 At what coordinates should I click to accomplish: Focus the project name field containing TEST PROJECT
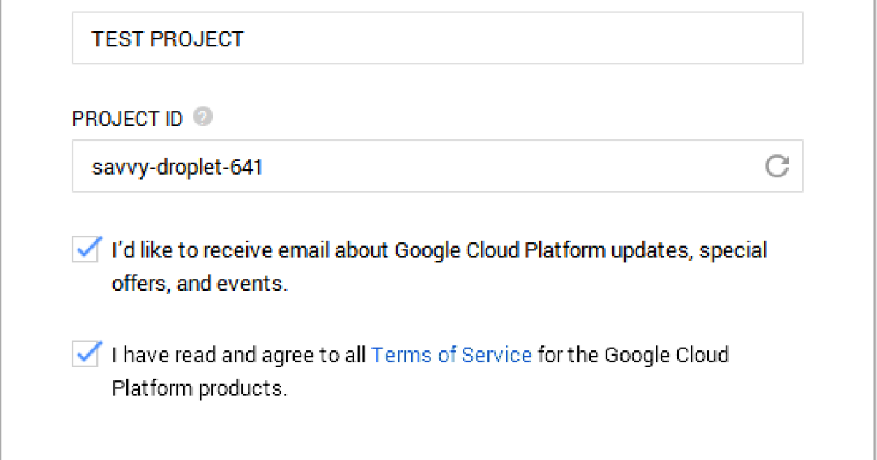[x=437, y=38]
